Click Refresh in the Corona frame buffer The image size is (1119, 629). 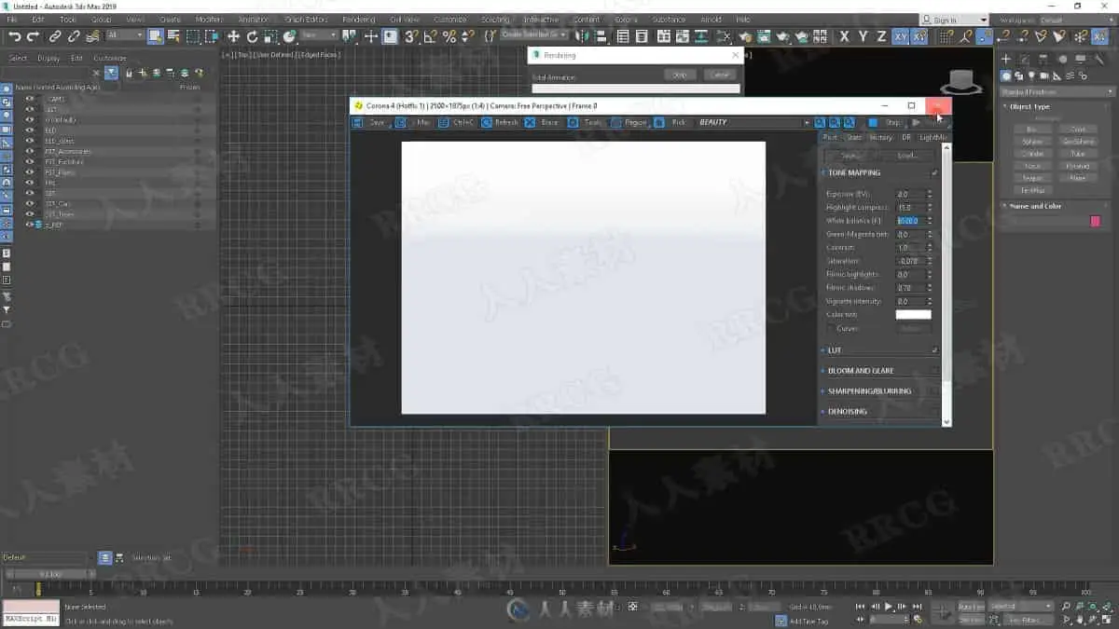(x=500, y=122)
